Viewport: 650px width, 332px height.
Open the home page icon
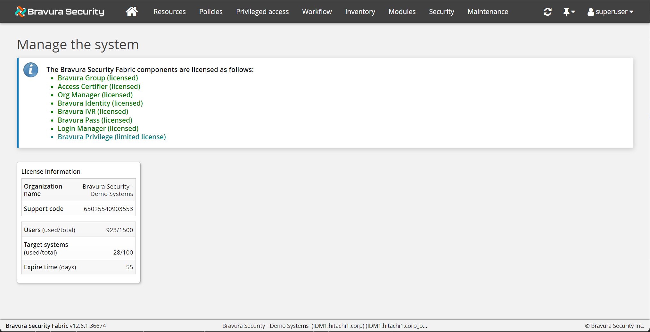(x=131, y=12)
